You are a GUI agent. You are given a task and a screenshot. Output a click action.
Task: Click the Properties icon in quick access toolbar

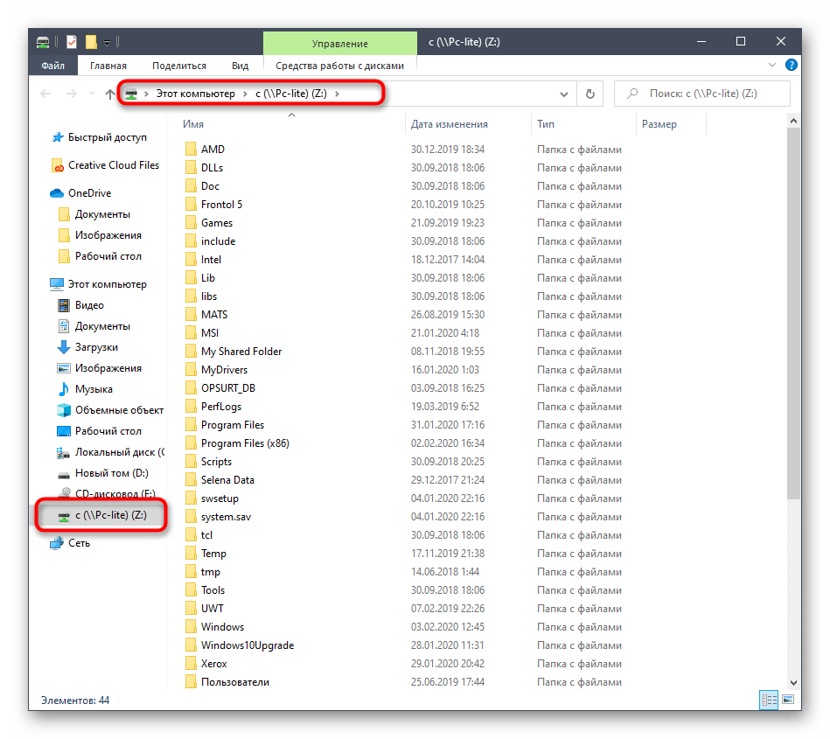[x=72, y=42]
